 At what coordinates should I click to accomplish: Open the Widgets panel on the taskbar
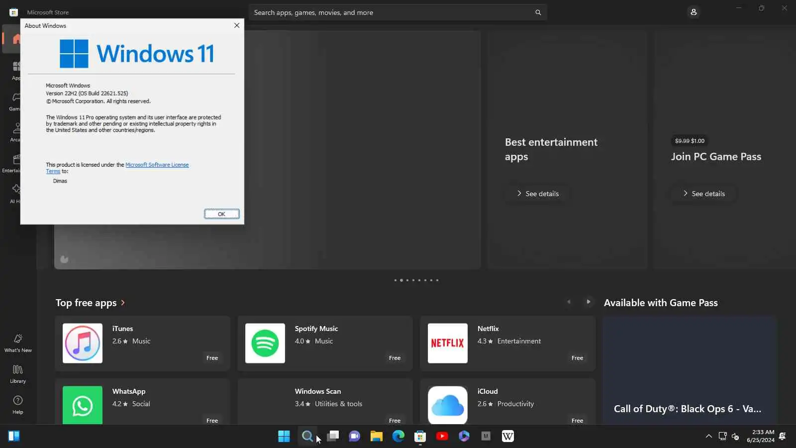click(14, 436)
